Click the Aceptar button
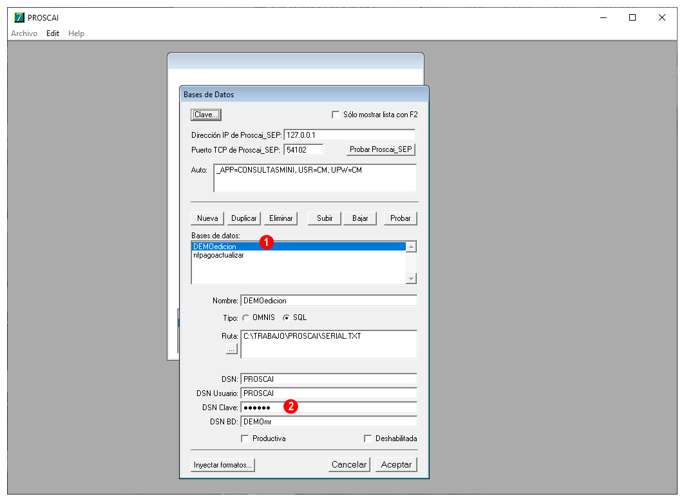684x501 pixels. [x=396, y=465]
